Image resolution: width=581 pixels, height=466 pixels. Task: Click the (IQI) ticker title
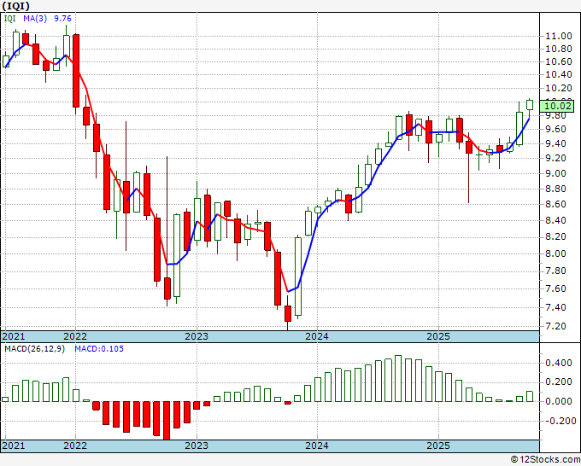point(15,6)
